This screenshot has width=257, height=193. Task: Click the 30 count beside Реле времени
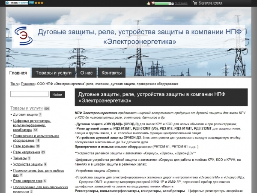38,146
